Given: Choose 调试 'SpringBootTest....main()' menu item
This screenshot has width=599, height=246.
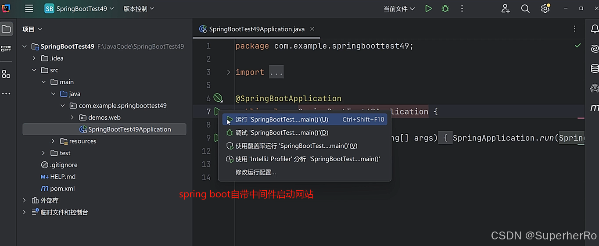Looking at the screenshot, I should [305, 133].
